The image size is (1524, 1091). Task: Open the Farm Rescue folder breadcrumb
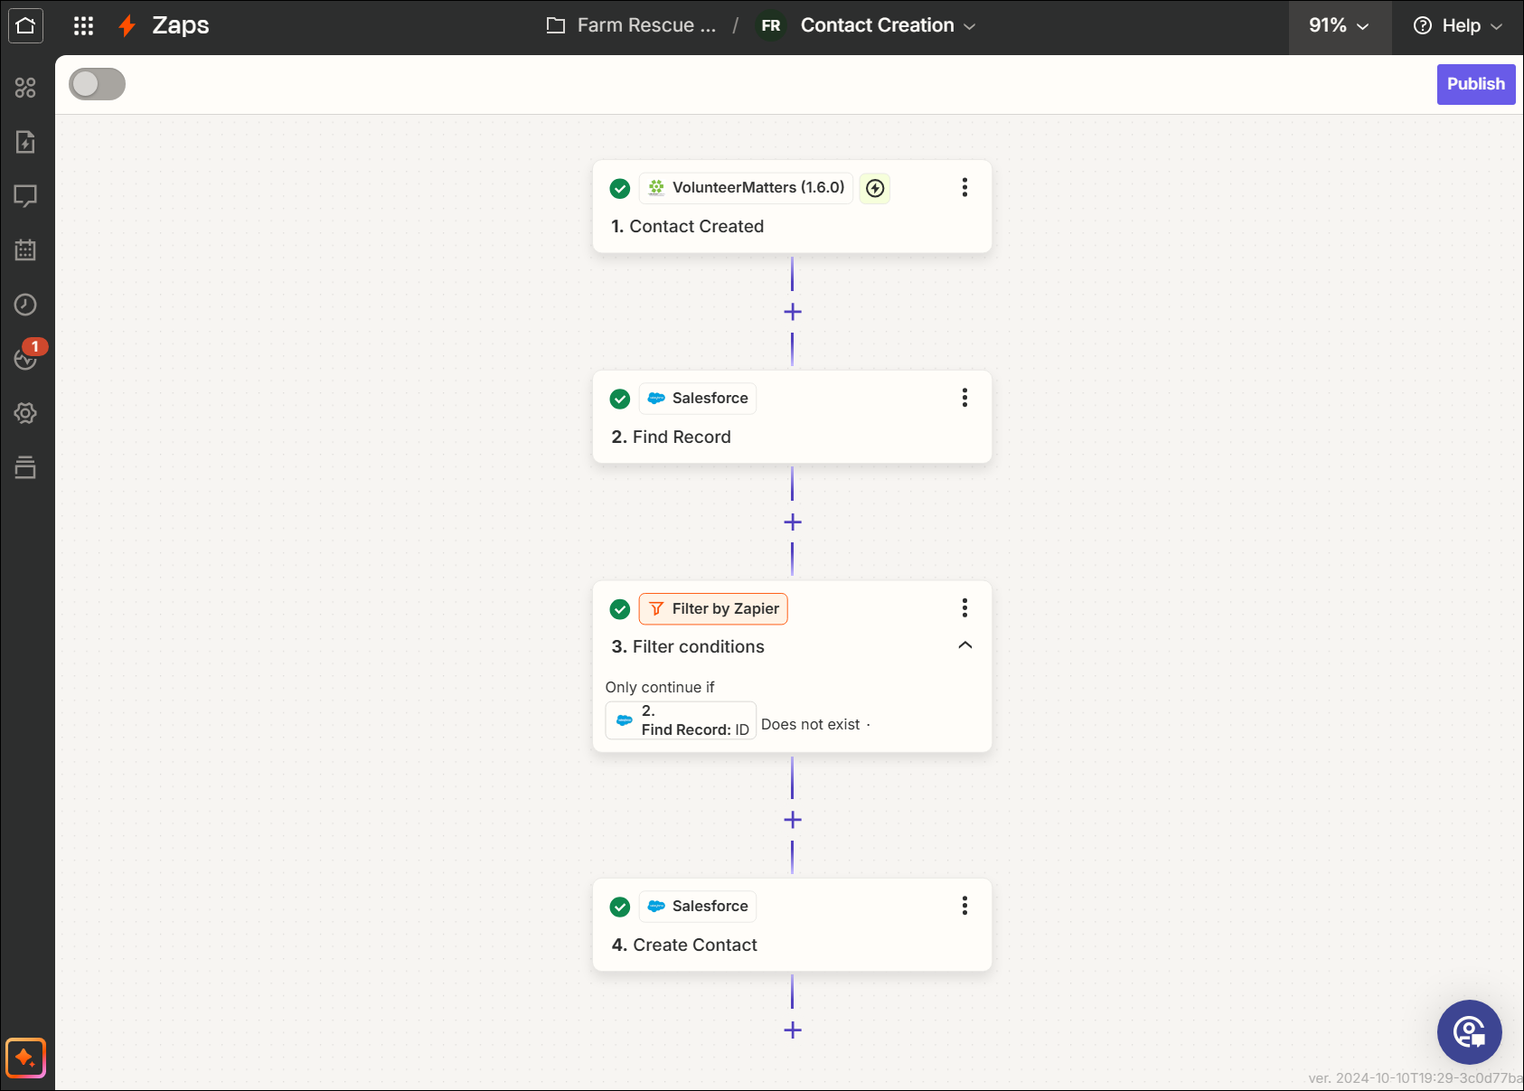pyautogui.click(x=646, y=25)
